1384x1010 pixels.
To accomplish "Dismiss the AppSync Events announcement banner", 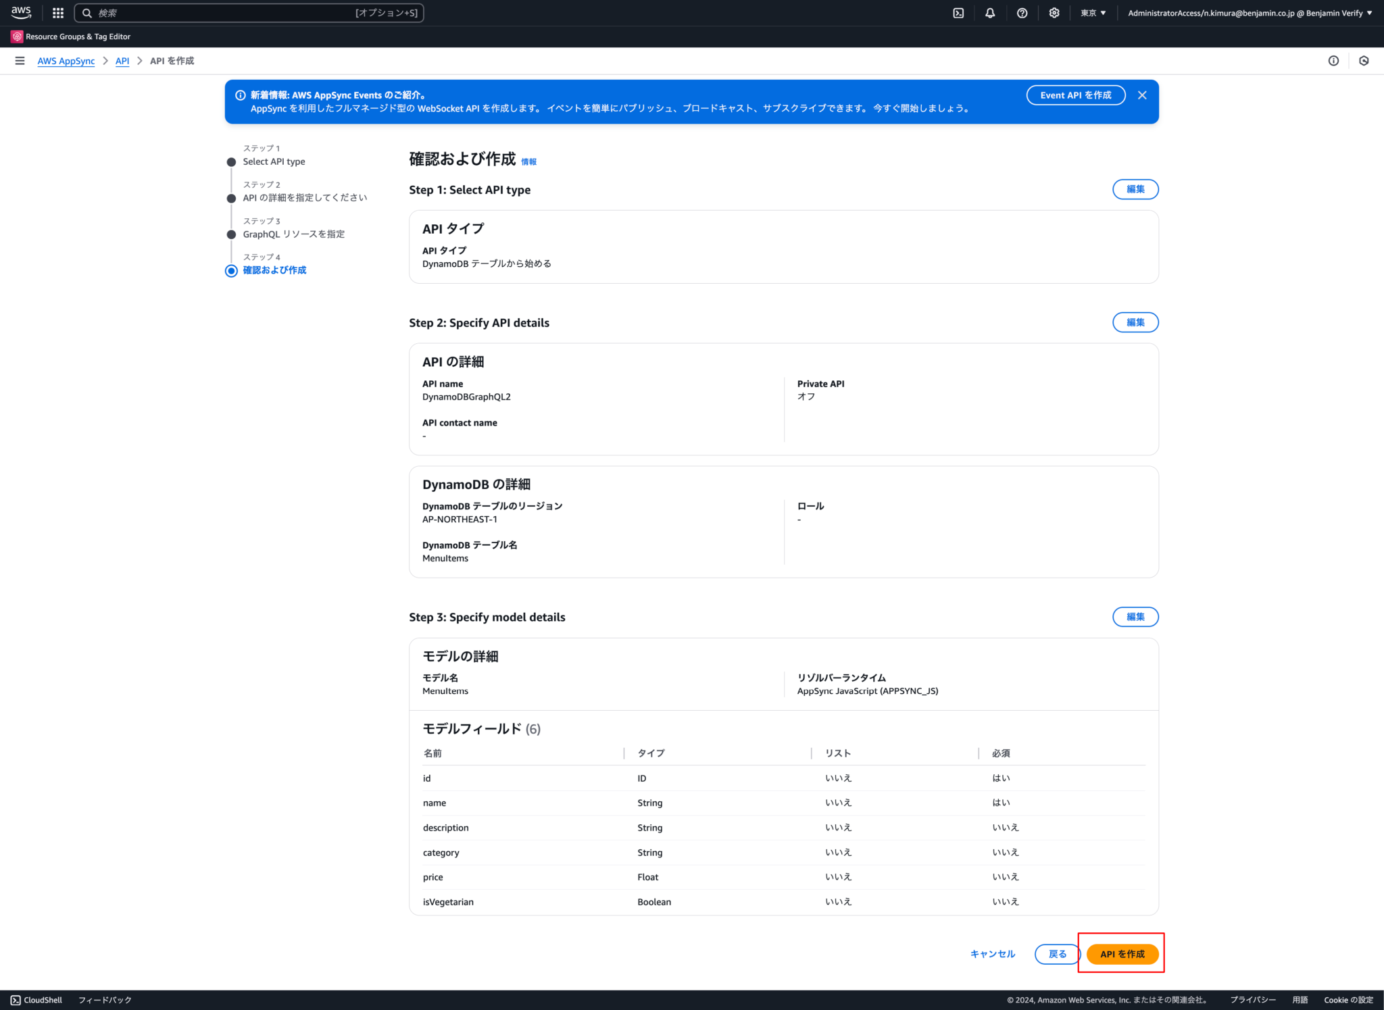I will [1142, 95].
